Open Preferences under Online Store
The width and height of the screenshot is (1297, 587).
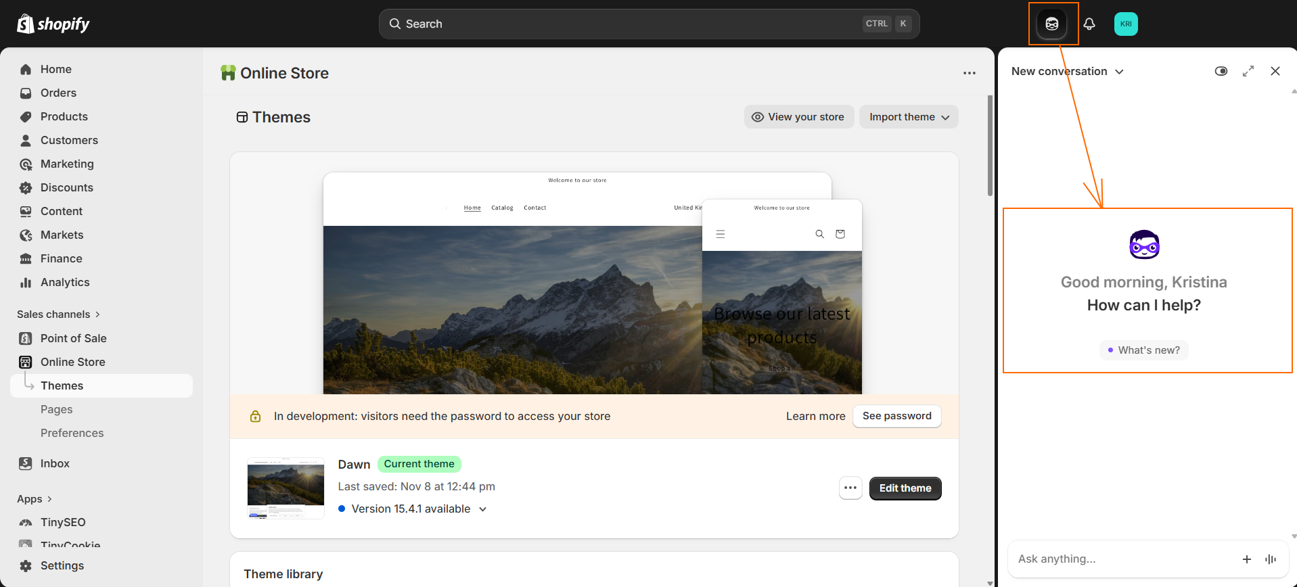pyautogui.click(x=72, y=433)
